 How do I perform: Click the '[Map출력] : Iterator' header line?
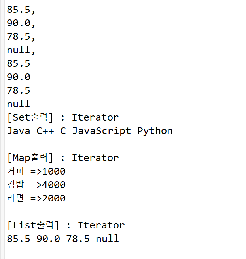pyautogui.click(x=63, y=158)
